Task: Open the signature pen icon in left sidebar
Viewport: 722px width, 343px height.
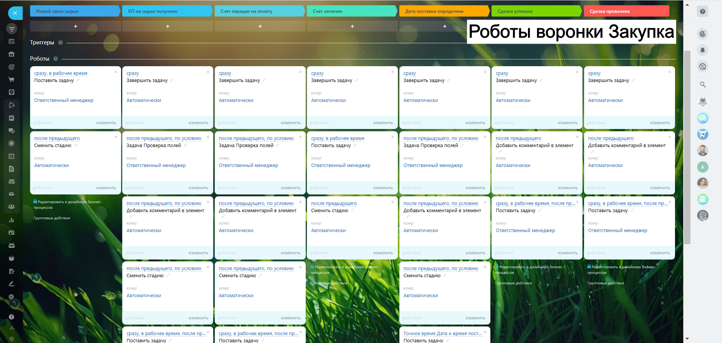Action: point(12,284)
